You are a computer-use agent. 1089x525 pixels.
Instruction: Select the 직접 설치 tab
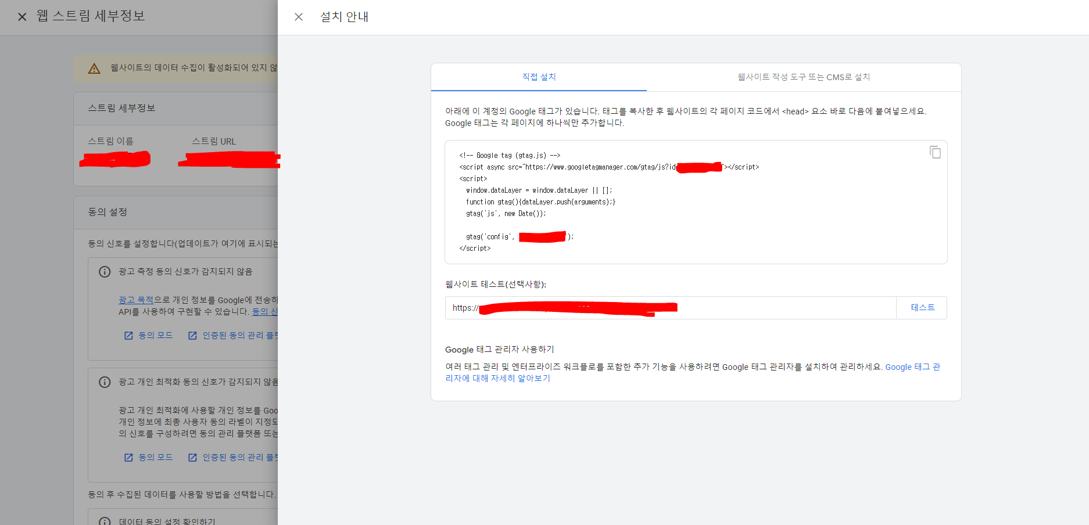(x=539, y=77)
